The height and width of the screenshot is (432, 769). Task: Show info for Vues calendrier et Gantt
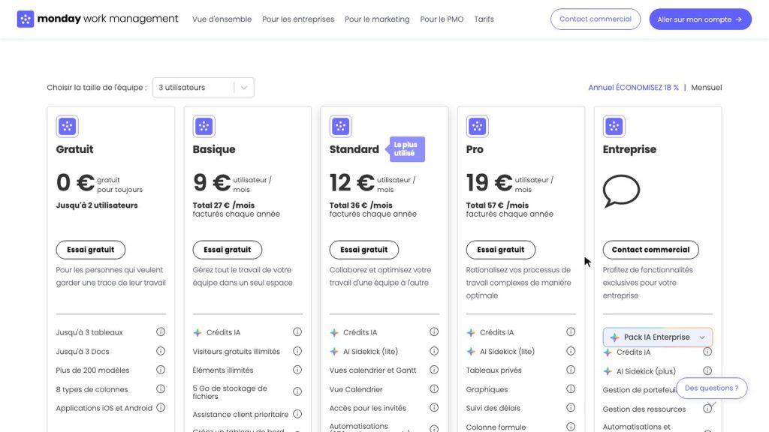(434, 370)
